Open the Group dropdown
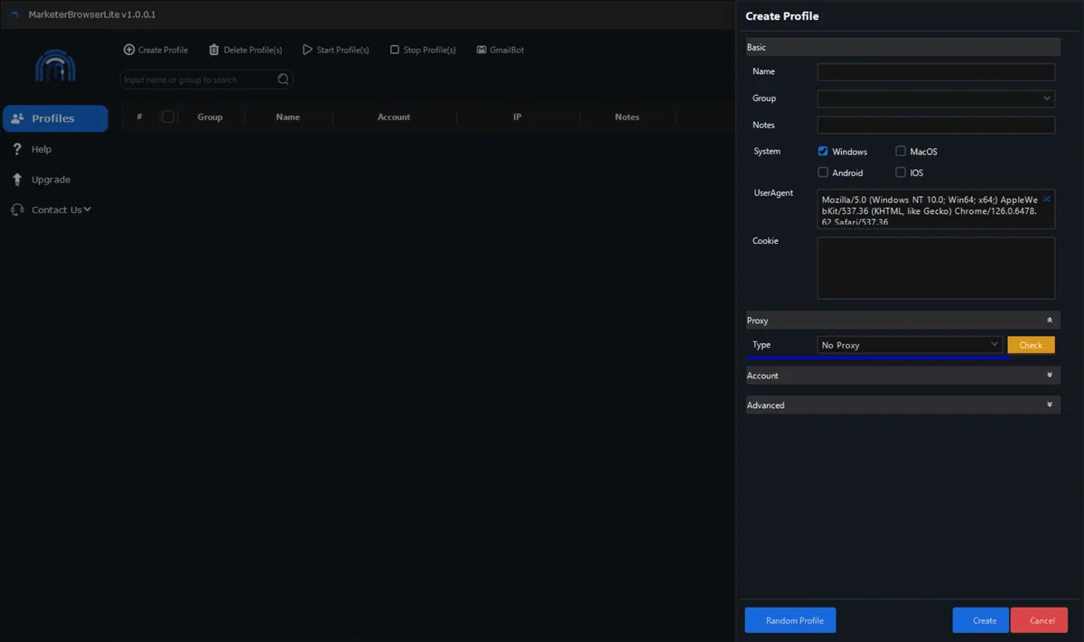Image resolution: width=1084 pixels, height=642 pixels. 936,98
